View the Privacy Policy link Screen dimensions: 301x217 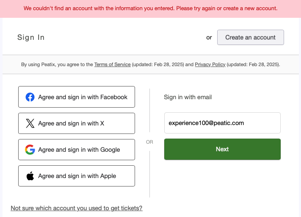click(210, 64)
